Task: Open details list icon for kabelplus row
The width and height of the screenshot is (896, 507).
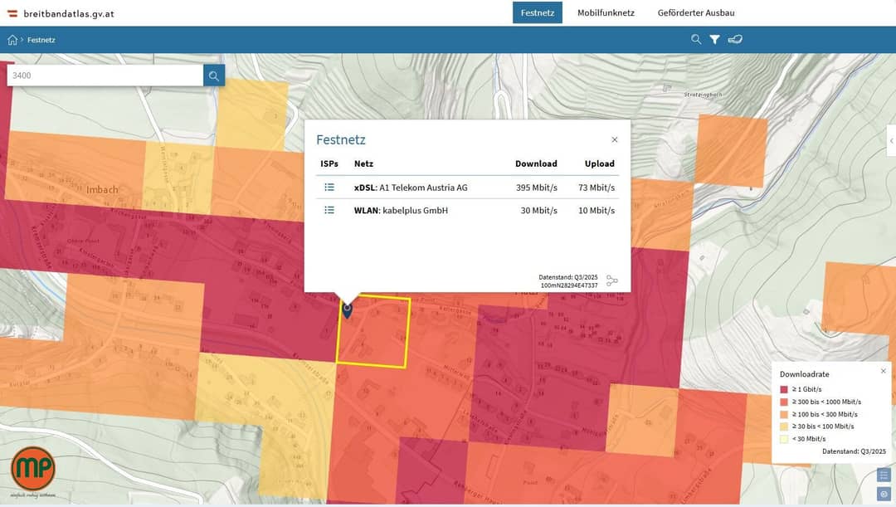Action: coord(329,210)
